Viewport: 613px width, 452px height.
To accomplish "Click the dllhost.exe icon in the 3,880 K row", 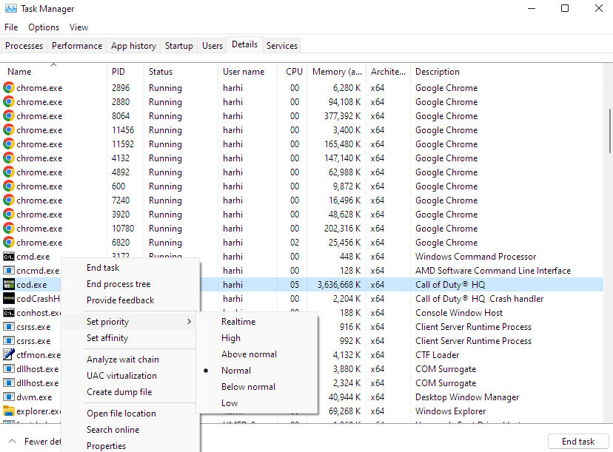I will coord(9,369).
